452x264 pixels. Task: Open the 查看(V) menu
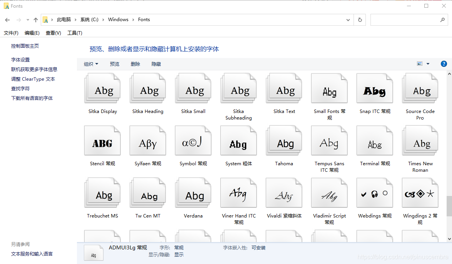[x=53, y=33]
